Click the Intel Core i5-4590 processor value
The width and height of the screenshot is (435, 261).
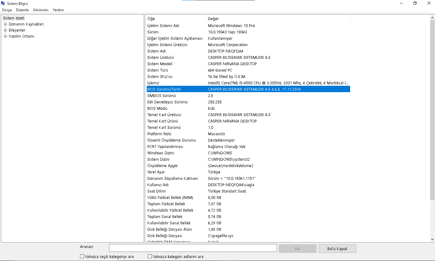(x=278, y=83)
